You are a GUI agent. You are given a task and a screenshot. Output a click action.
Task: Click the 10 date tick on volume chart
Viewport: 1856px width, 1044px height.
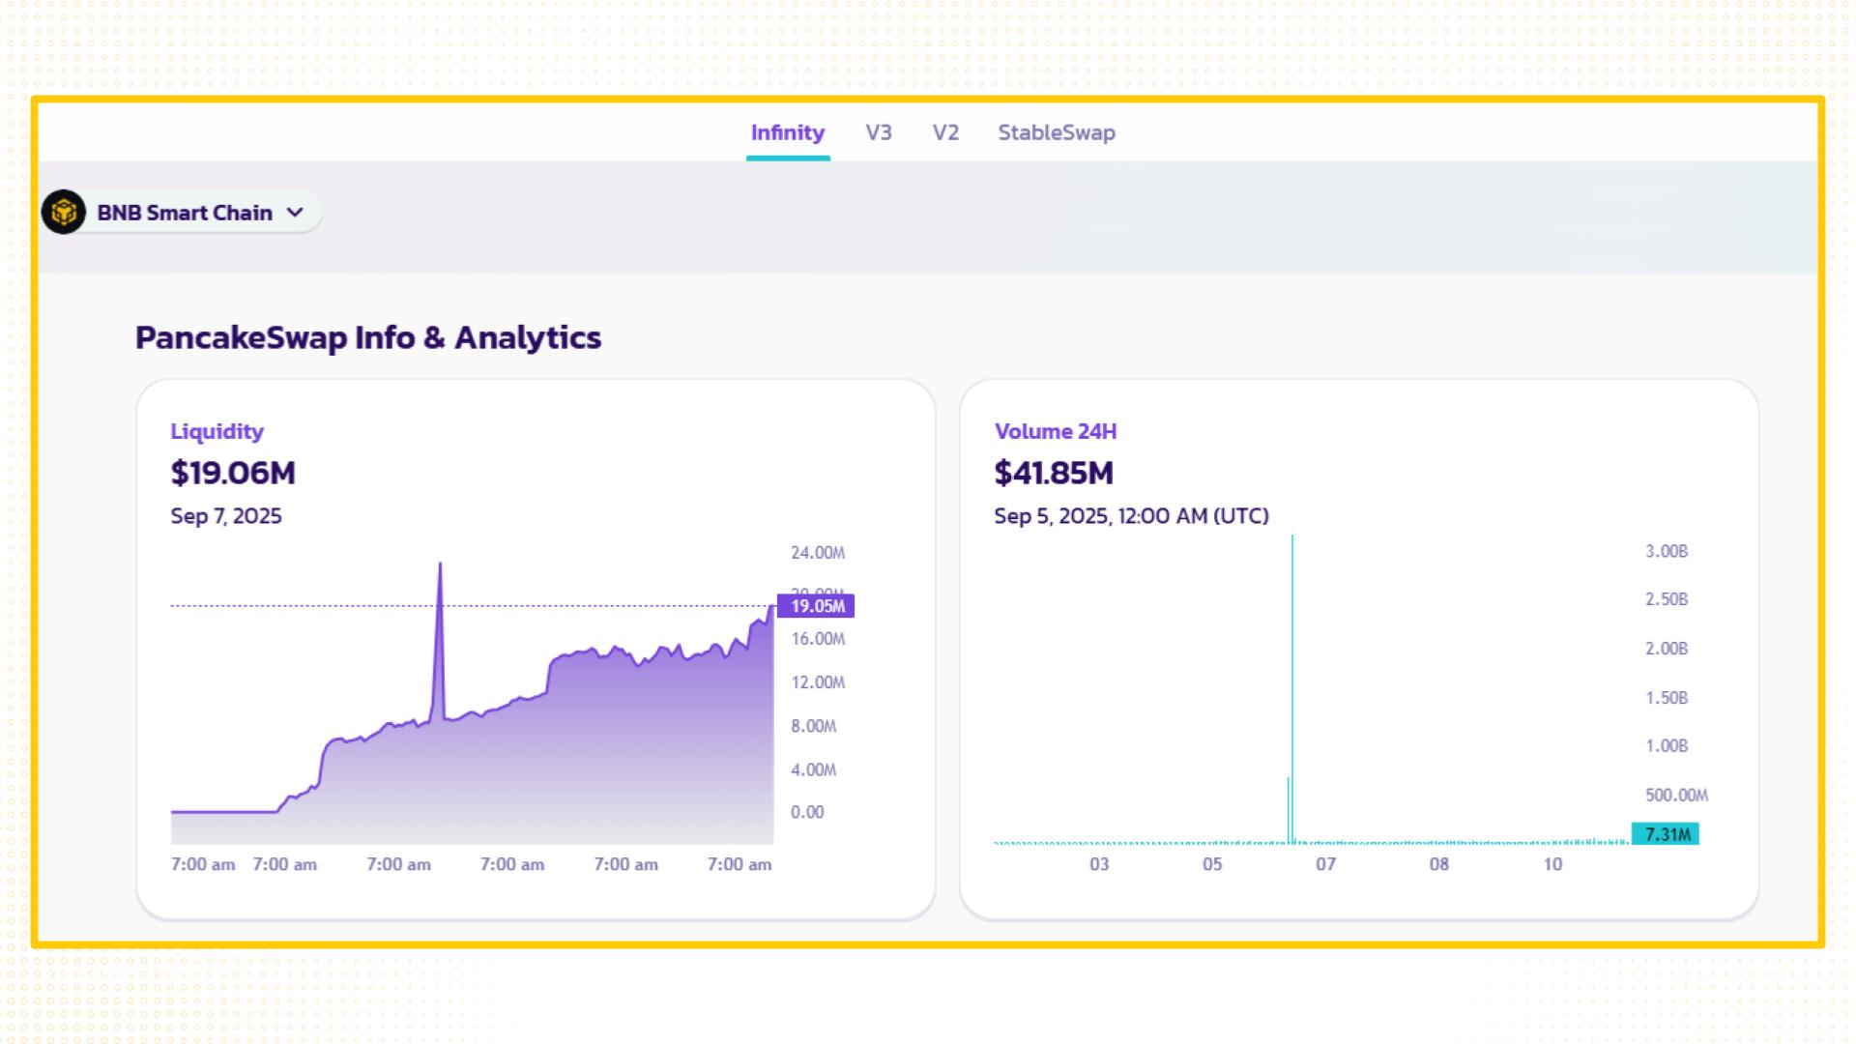[1551, 864]
